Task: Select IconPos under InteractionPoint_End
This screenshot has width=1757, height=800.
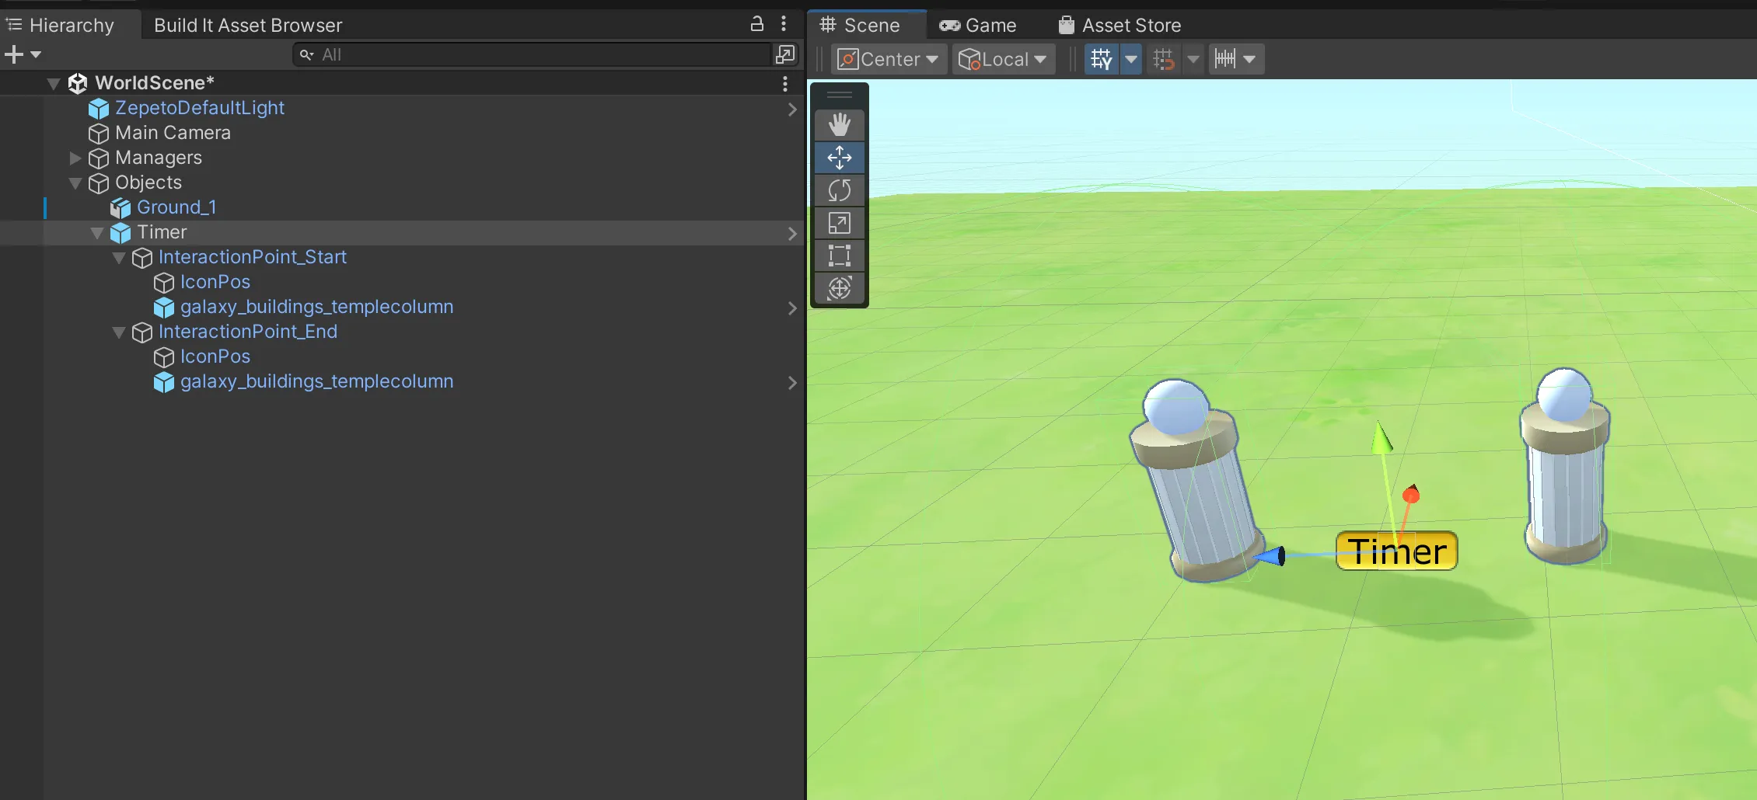Action: 215,357
